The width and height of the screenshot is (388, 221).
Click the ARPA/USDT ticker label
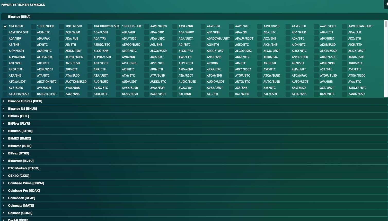243,69
